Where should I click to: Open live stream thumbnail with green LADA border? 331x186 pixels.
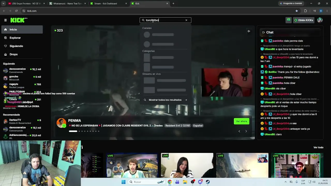pyautogui.click(x=297, y=165)
